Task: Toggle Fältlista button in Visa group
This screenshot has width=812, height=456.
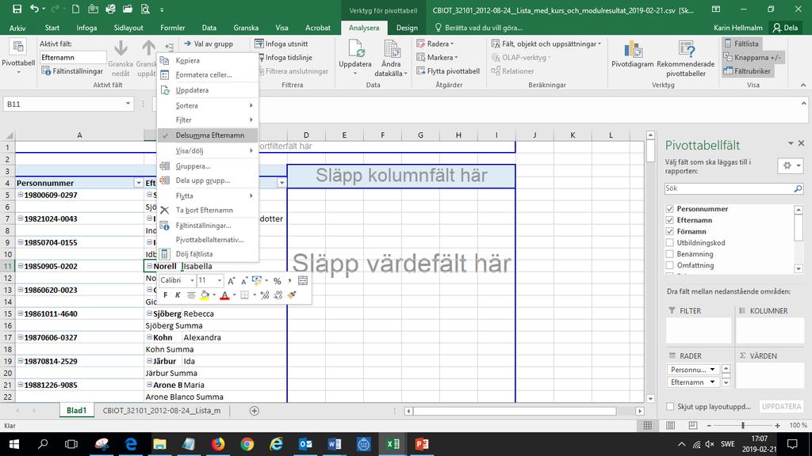Action: 741,44
